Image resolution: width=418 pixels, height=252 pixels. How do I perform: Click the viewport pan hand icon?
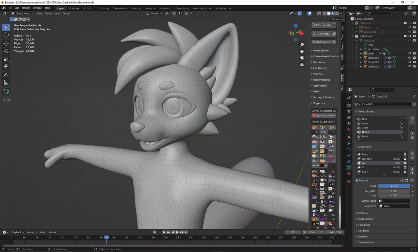click(302, 51)
